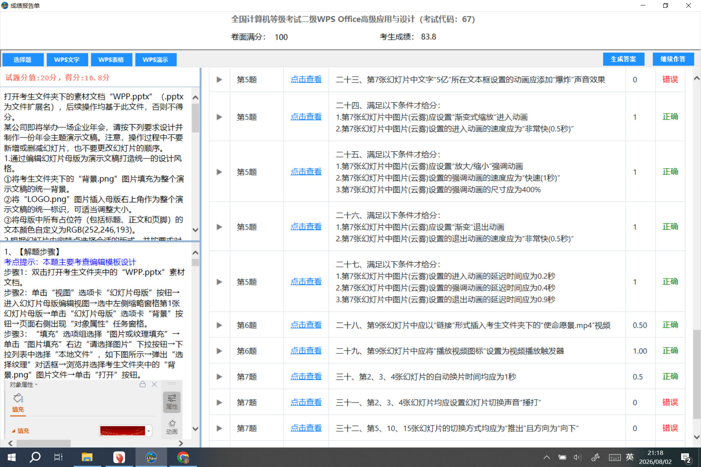Select the WPS演示 tab
The height and width of the screenshot is (467, 701).
(x=155, y=60)
